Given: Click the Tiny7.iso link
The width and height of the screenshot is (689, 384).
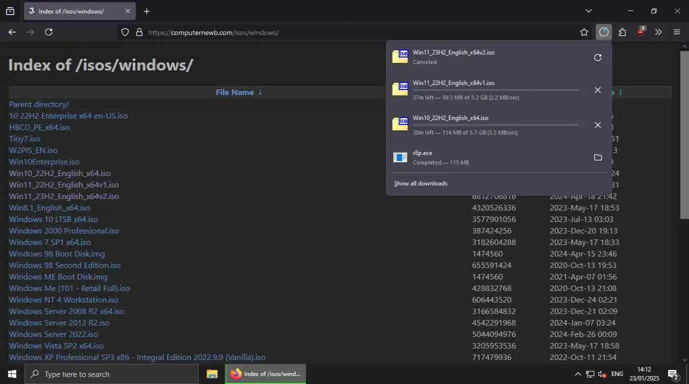Looking at the screenshot, I should click(25, 139).
